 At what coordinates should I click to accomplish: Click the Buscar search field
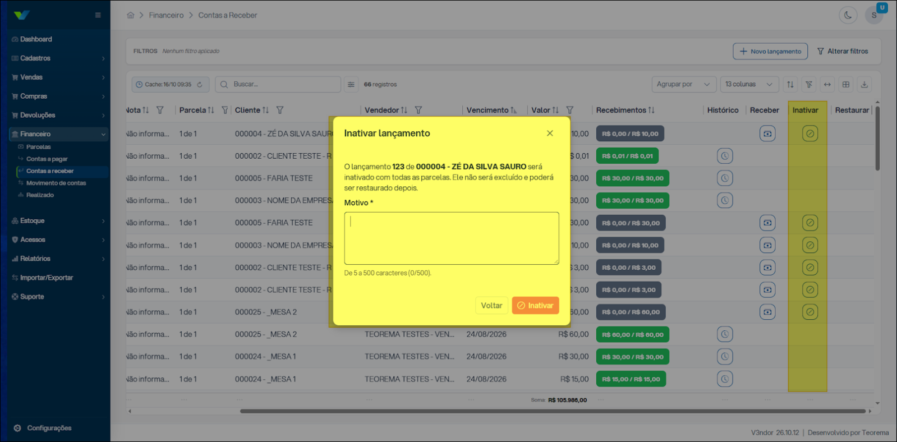[x=278, y=85]
